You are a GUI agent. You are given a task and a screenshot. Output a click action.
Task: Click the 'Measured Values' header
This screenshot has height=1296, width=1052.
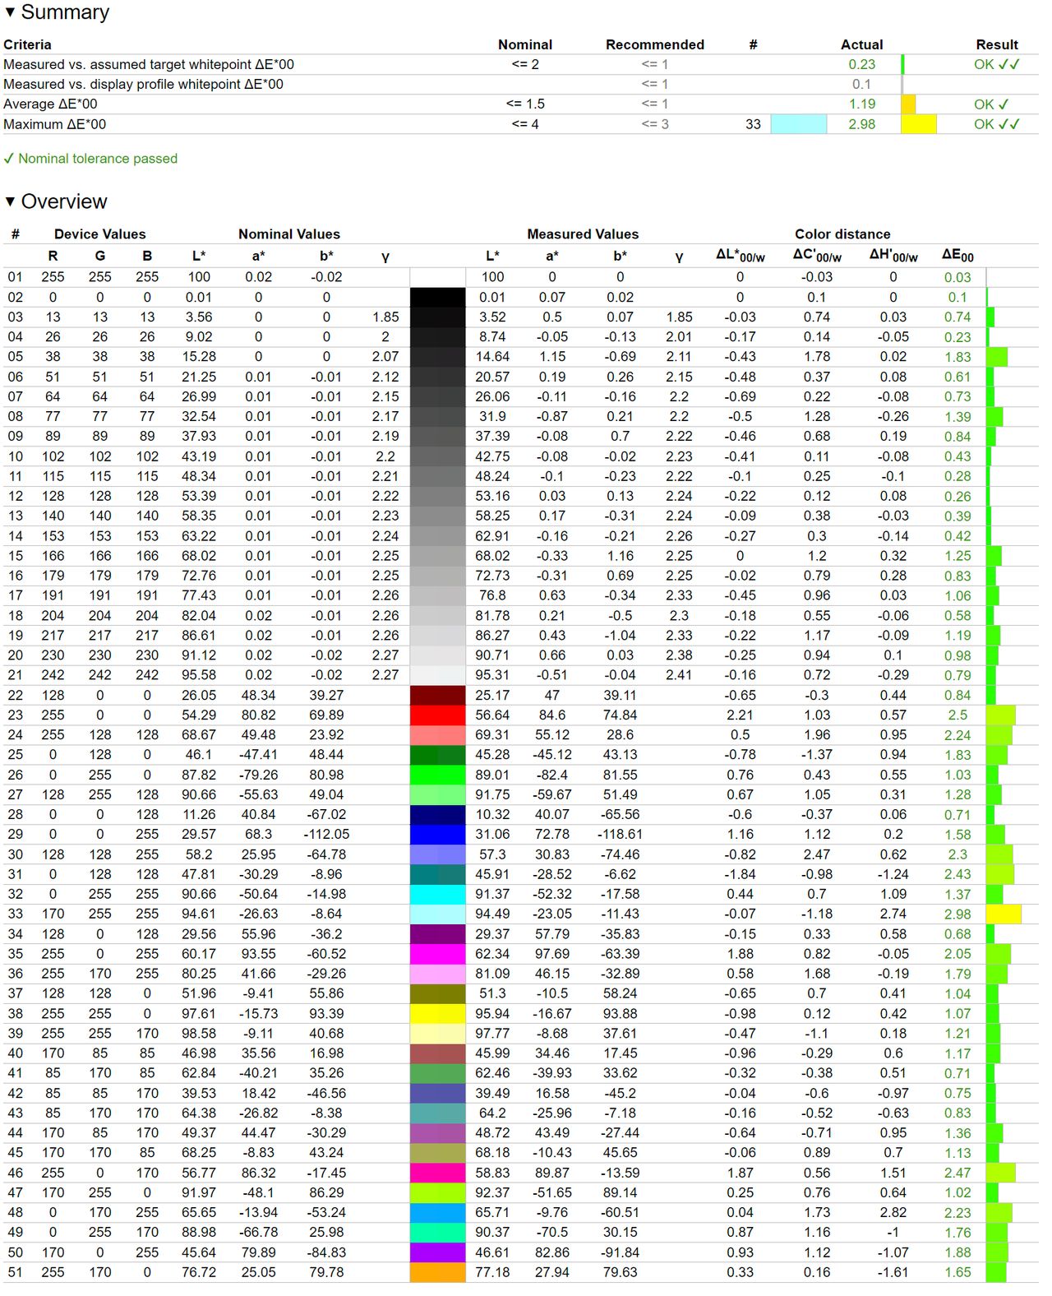point(583,234)
